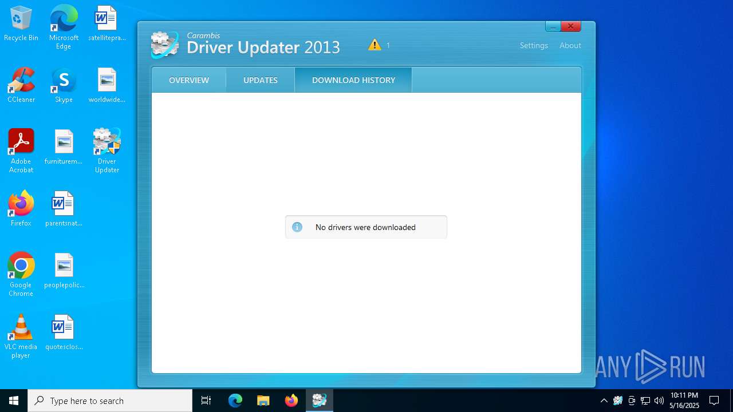Select Driver Updater desktop shortcut
The height and width of the screenshot is (412, 733).
click(x=107, y=151)
